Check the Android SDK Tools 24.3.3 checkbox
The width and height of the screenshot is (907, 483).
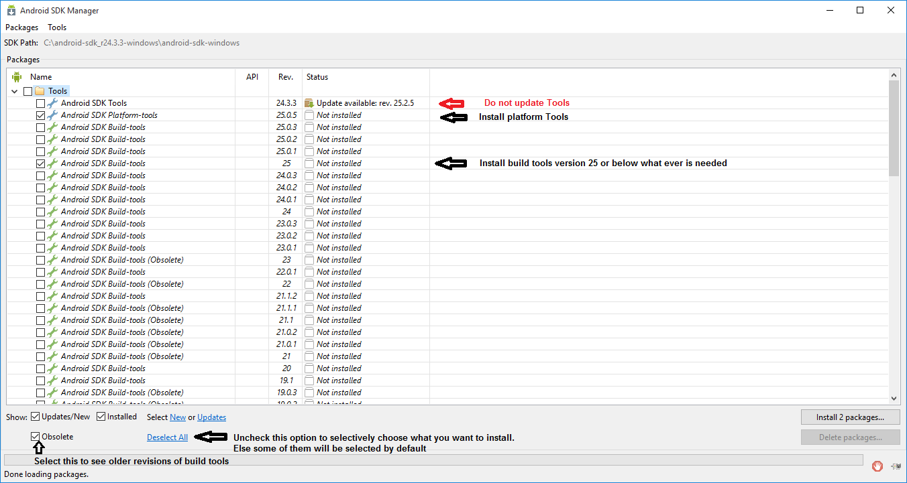click(41, 103)
